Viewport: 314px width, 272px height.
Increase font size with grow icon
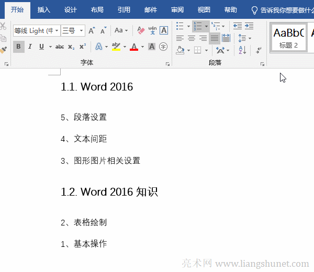tap(92, 30)
